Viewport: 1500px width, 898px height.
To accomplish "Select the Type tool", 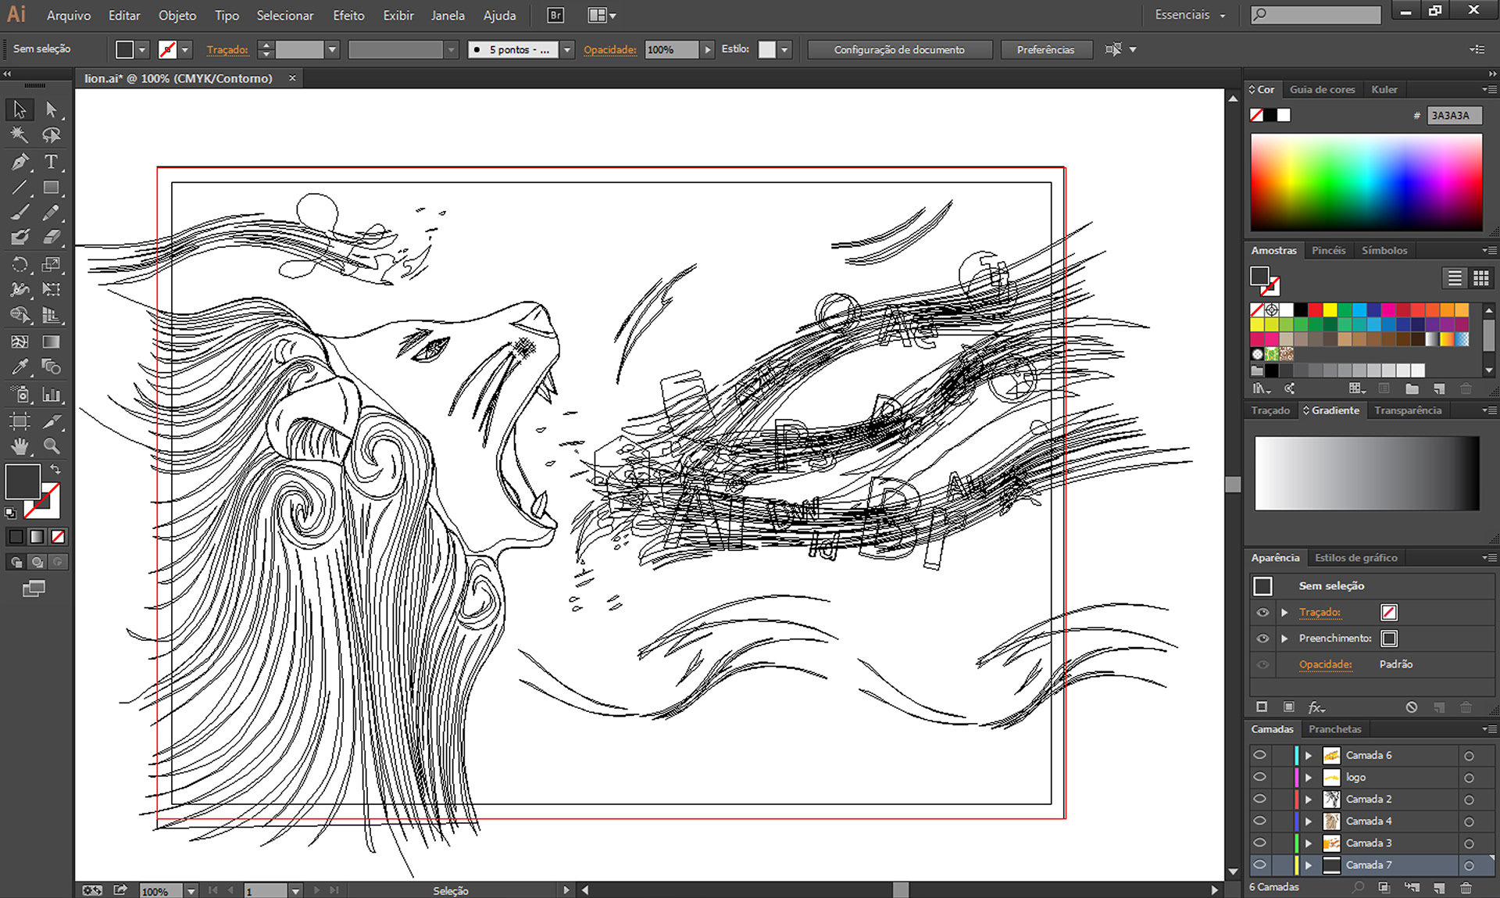I will (x=51, y=162).
